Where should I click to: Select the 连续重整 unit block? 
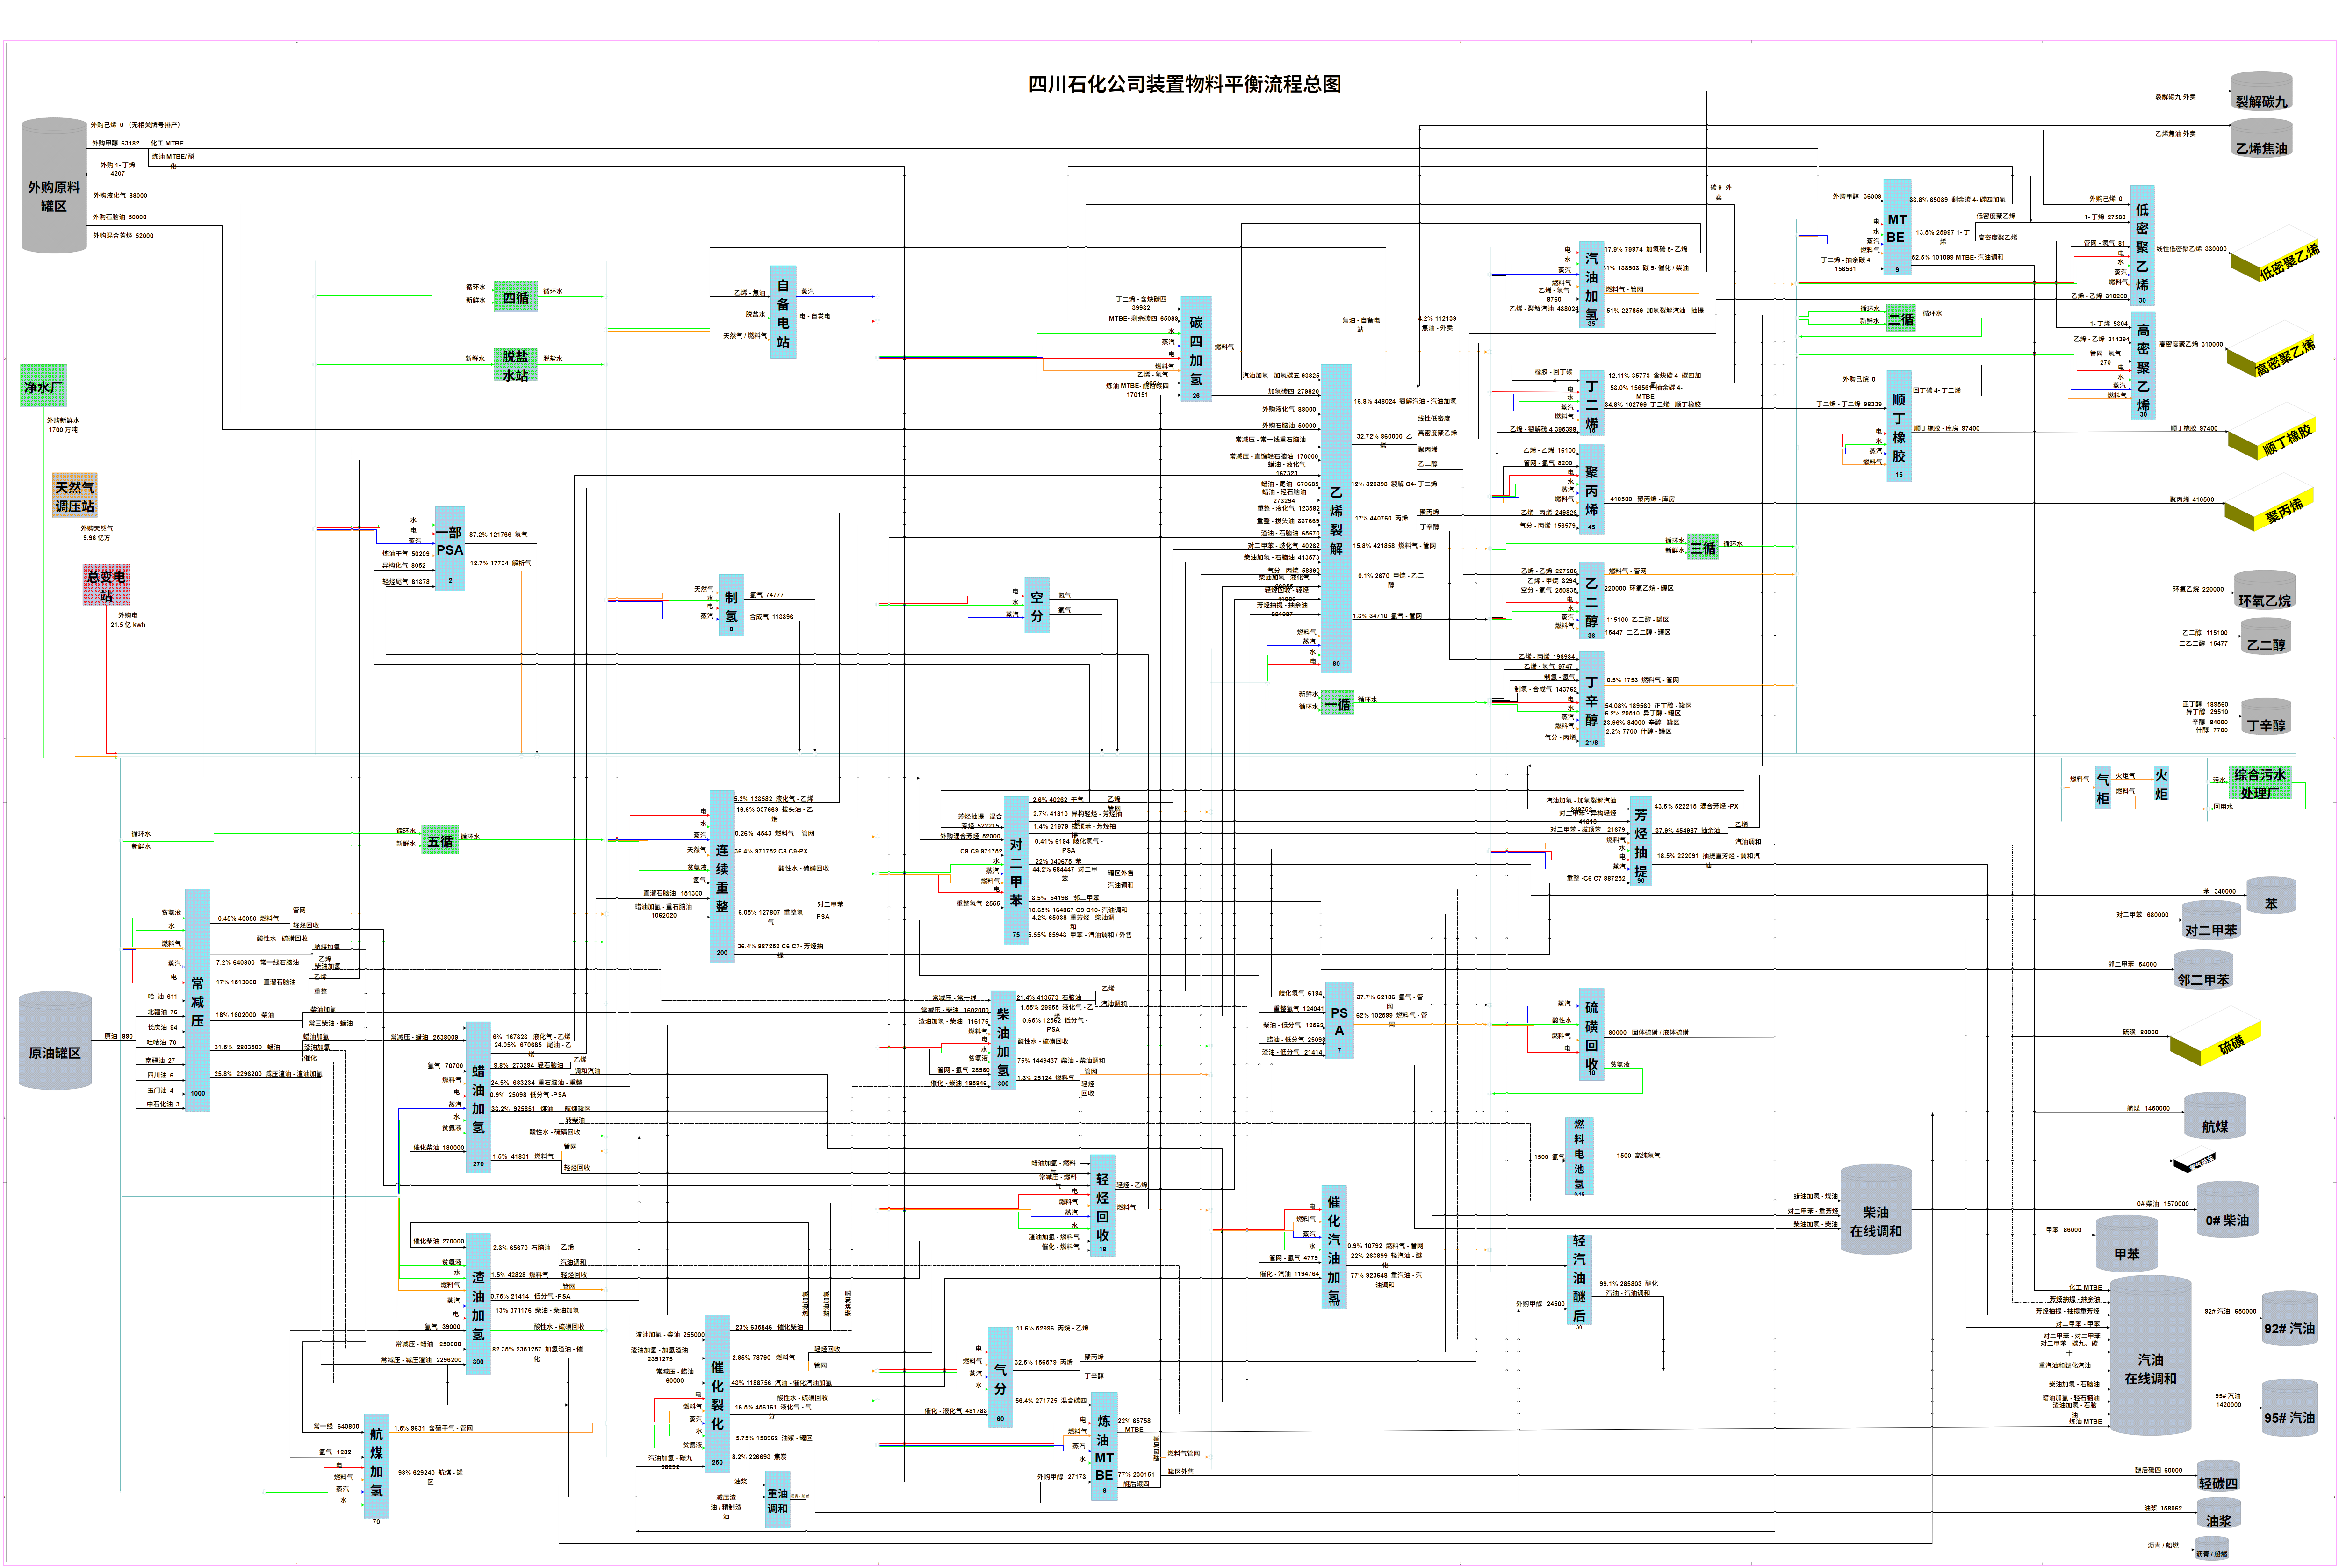(x=722, y=876)
